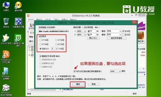
Task: Open the 工具(T) menu
Action: tap(56, 19)
